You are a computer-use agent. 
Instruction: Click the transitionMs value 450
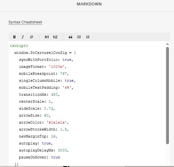tap(55, 94)
